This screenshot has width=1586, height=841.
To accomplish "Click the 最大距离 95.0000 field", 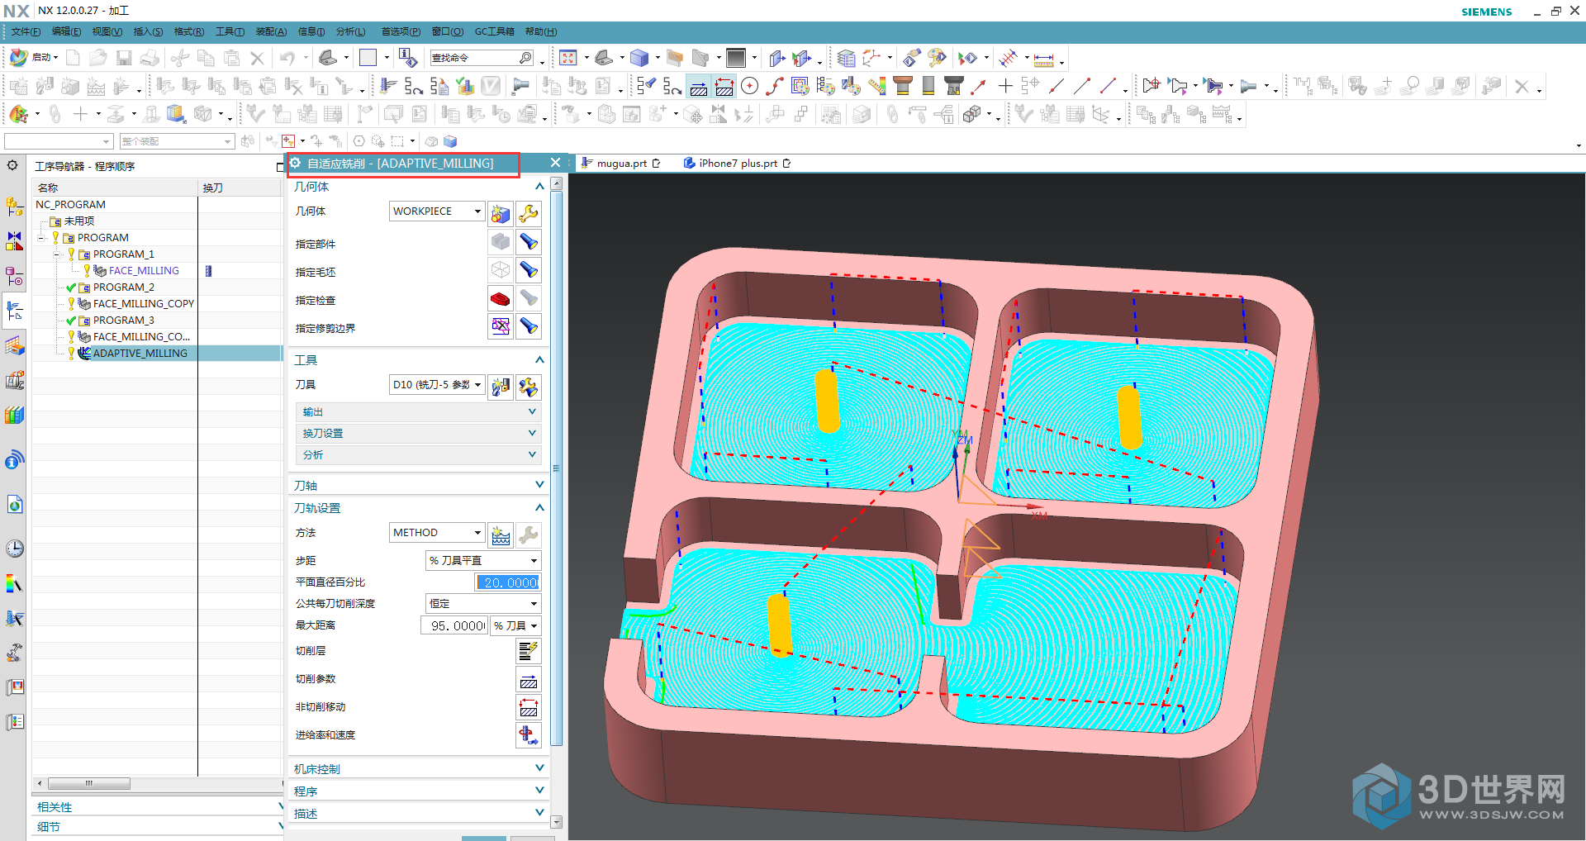I will 455,625.
